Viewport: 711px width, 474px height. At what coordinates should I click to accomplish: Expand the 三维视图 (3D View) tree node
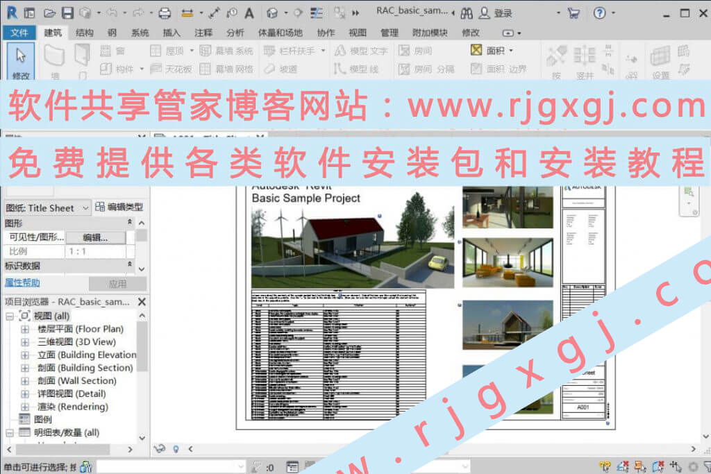[x=26, y=342]
